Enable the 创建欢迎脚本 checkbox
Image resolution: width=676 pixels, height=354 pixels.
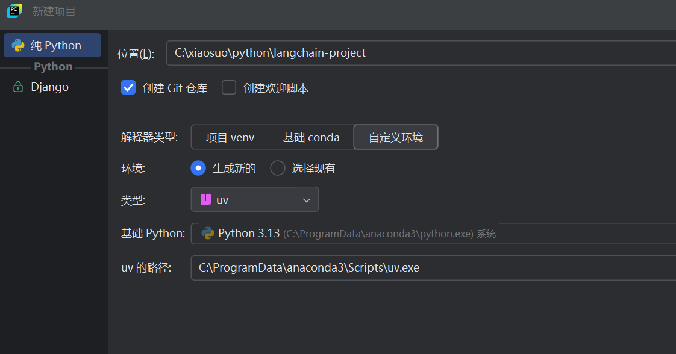pos(229,88)
